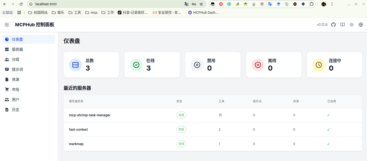Open Chrome's three-dot menu

[x=332, y=4]
